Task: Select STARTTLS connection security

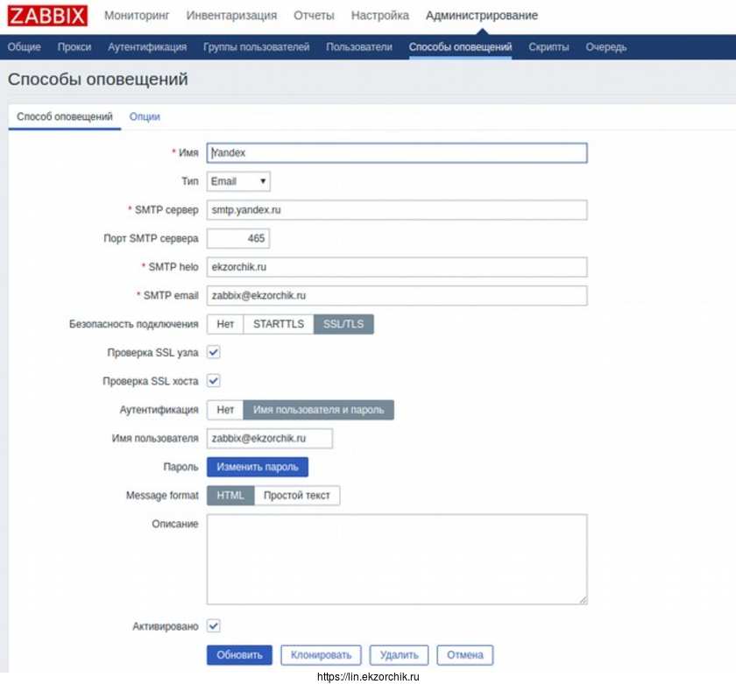Action: (279, 324)
